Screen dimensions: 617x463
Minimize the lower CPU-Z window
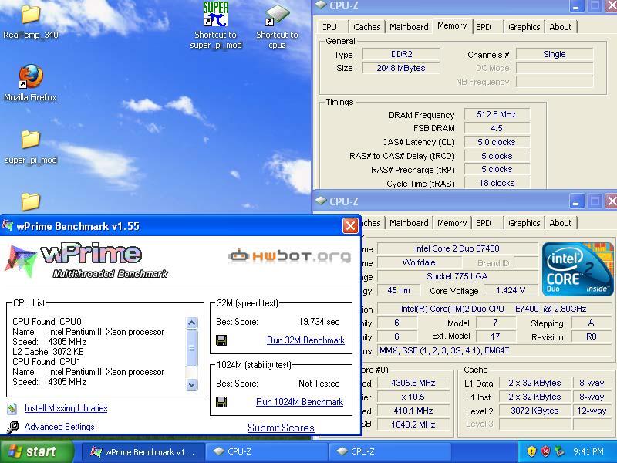[x=576, y=202]
